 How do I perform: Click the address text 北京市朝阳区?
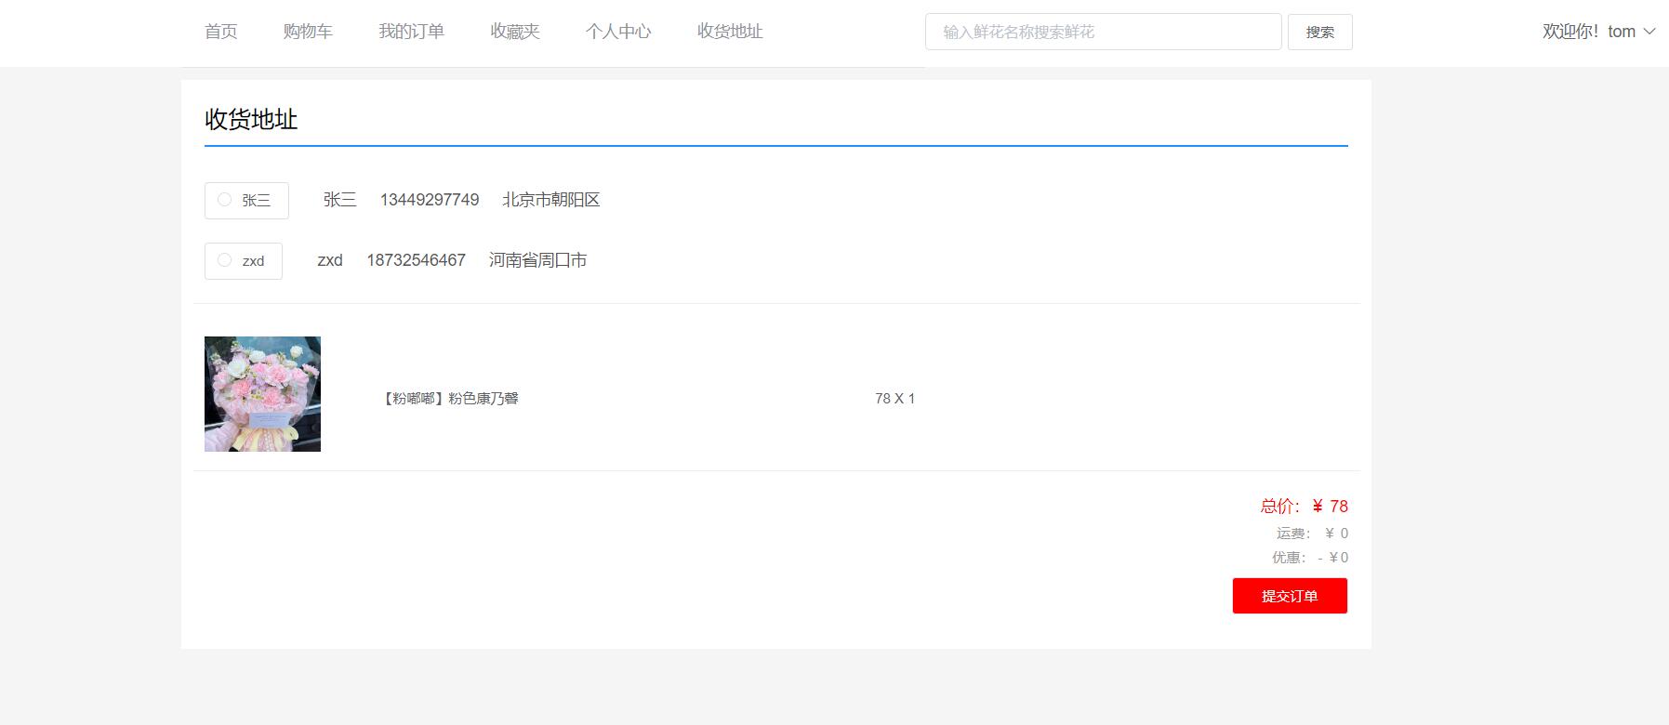click(x=551, y=200)
